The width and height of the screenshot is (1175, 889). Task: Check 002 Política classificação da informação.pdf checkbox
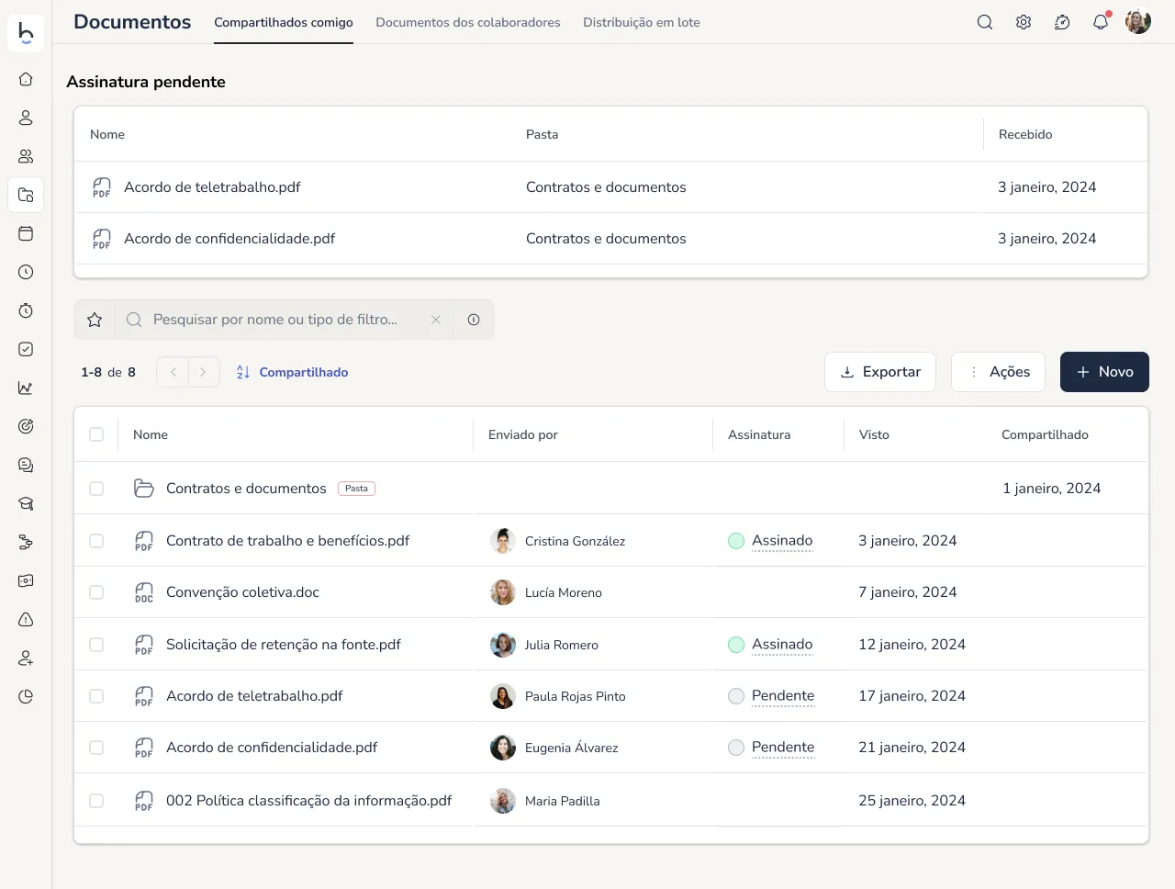[x=96, y=801]
